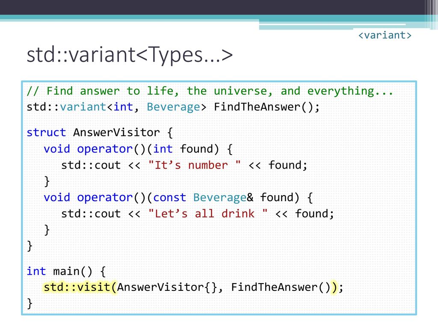Click 'int main() {' line

[x=66, y=271]
